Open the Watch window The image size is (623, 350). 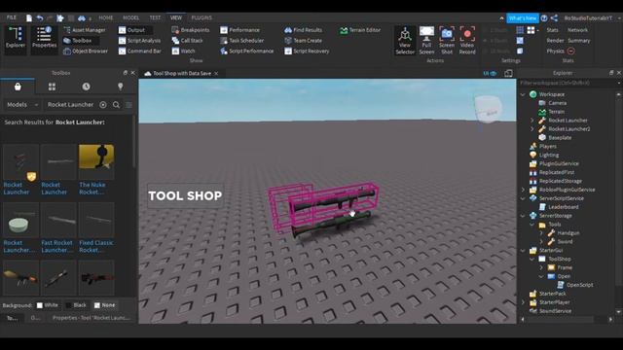pyautogui.click(x=183, y=52)
